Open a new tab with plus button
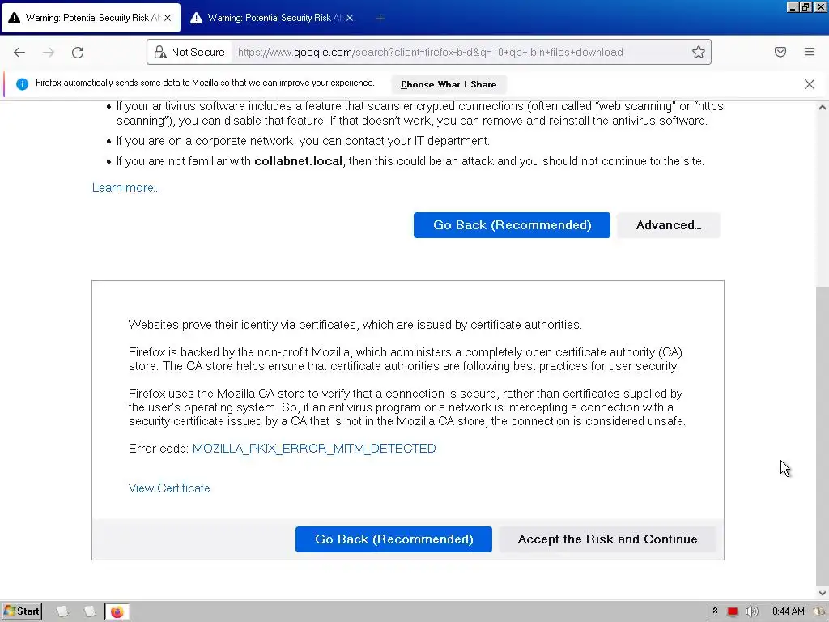829x622 pixels. [380, 19]
